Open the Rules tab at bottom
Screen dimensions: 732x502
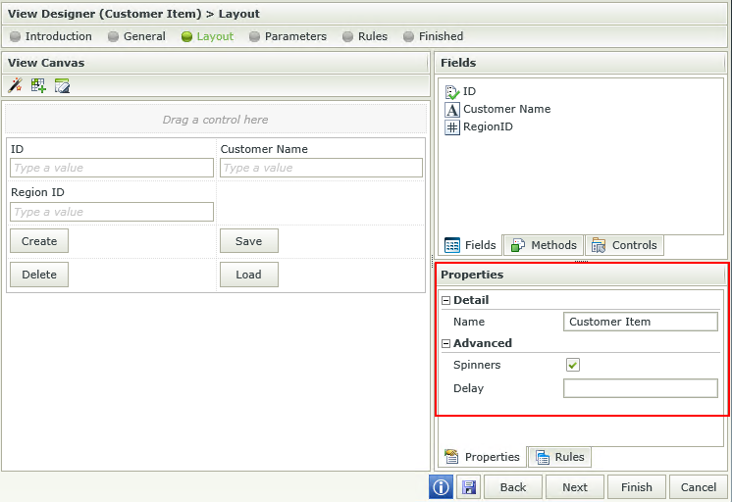[x=559, y=457]
